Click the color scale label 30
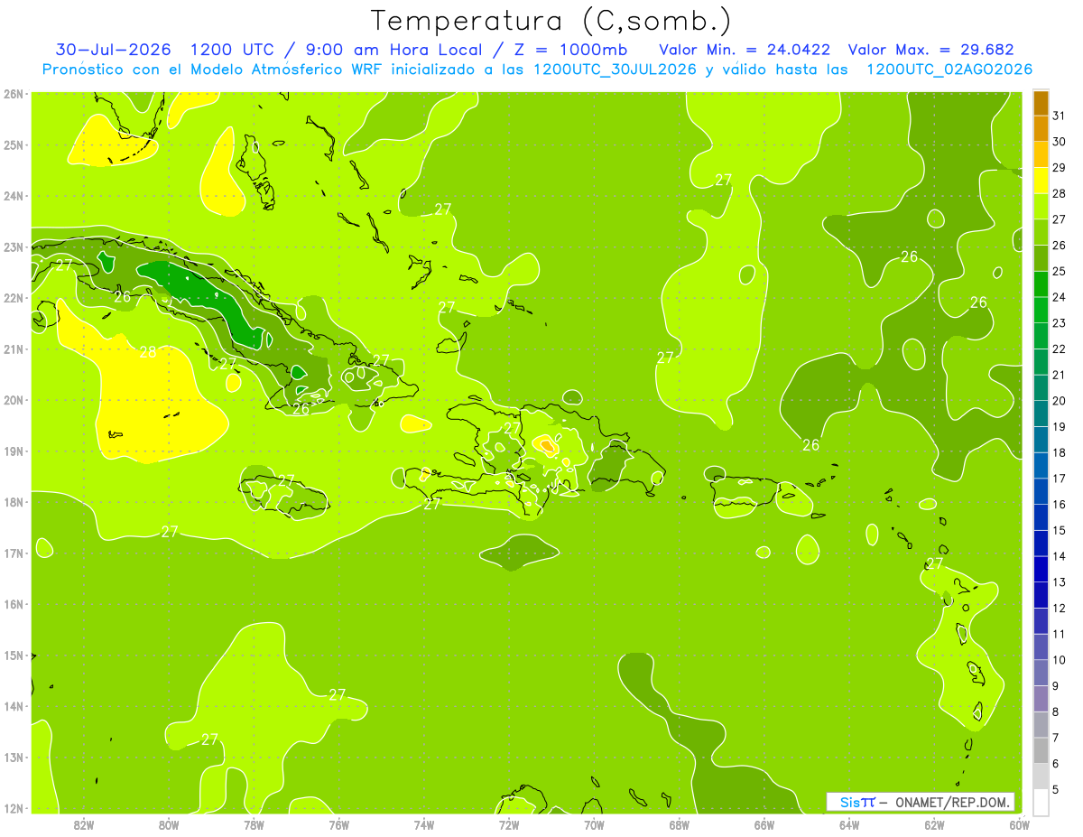 [1059, 142]
